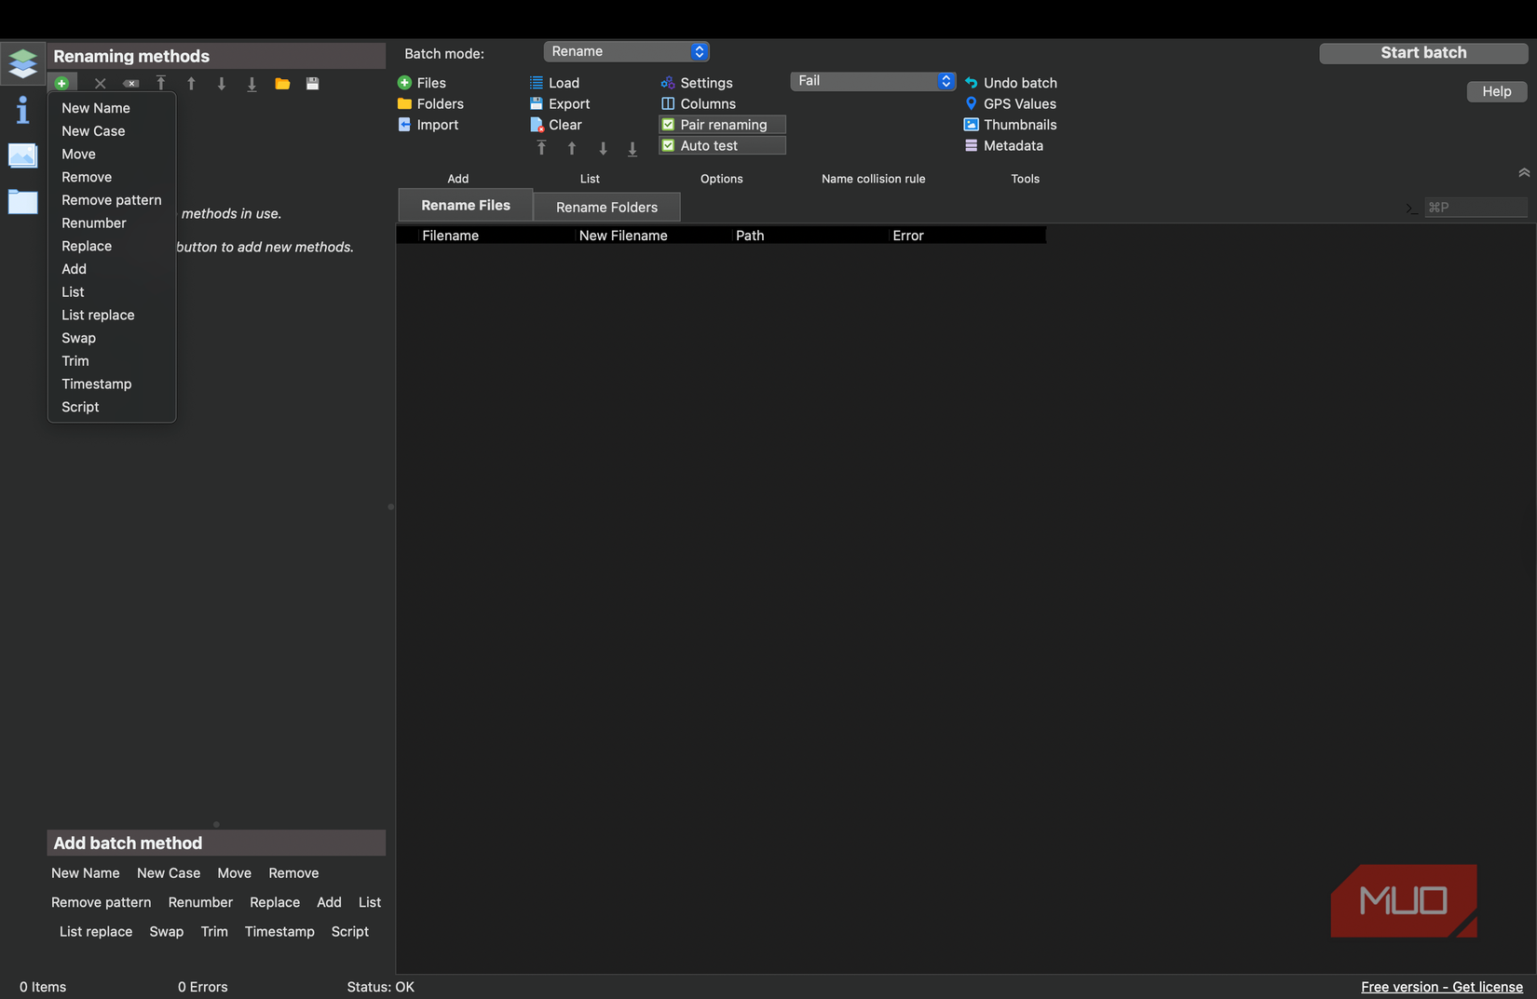Disable the Auto test checkbox

coord(668,146)
